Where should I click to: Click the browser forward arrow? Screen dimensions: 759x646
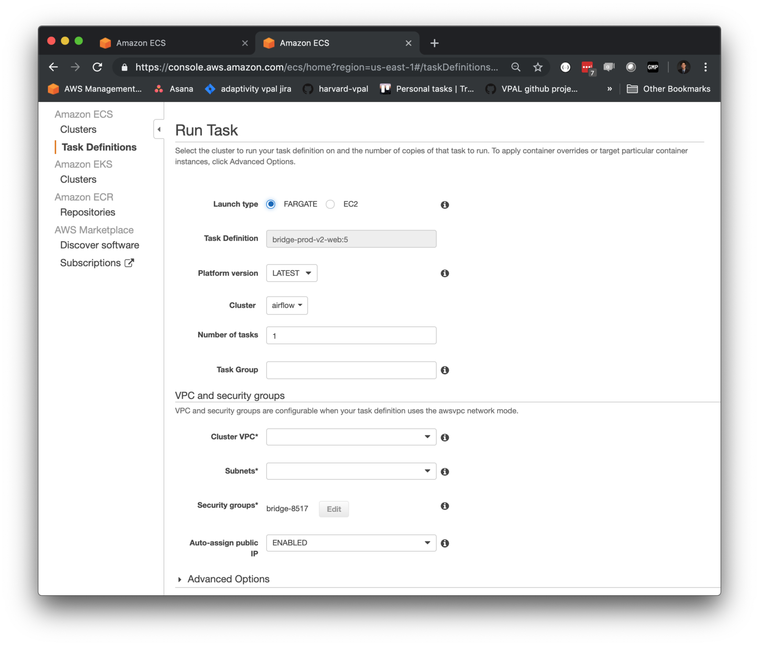point(75,67)
